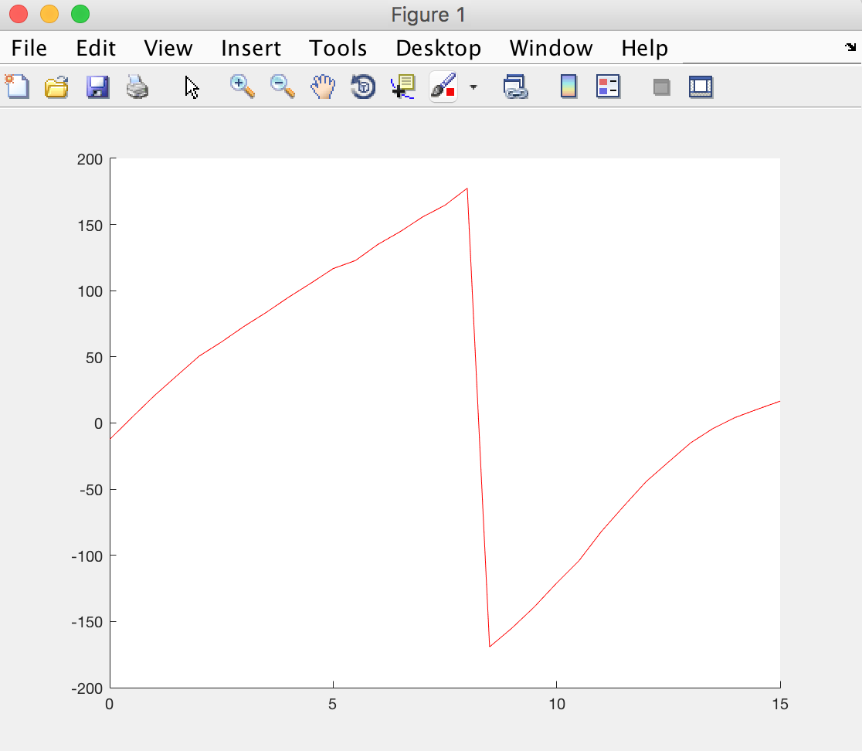Insert a colorbar using the toolbar icon
This screenshot has height=751, width=862.
(x=568, y=87)
